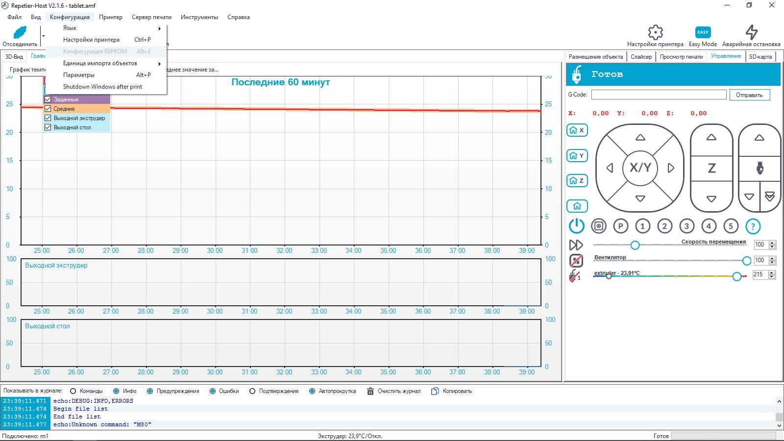Click Очистить журнал to clear the log
Viewport: 784px width, 441px height.
pos(394,391)
